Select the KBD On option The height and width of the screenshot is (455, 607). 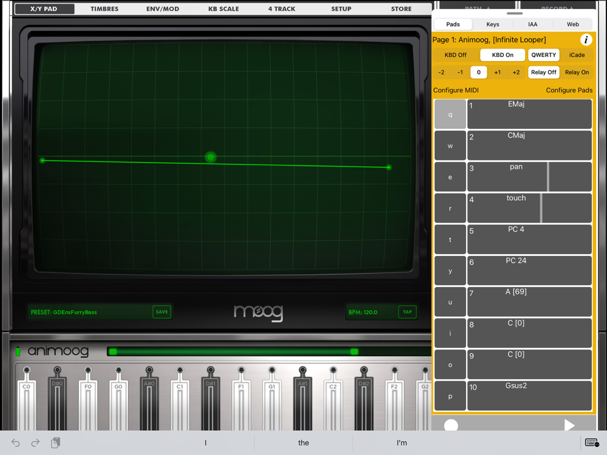[503, 55]
